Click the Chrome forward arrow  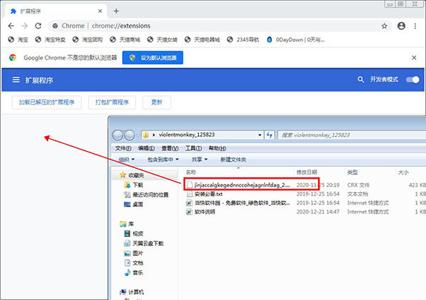[24, 26]
